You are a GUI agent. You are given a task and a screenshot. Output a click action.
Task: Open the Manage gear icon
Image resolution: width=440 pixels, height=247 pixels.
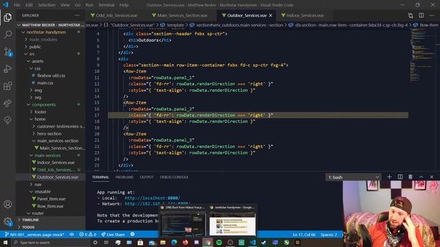[x=8, y=222]
